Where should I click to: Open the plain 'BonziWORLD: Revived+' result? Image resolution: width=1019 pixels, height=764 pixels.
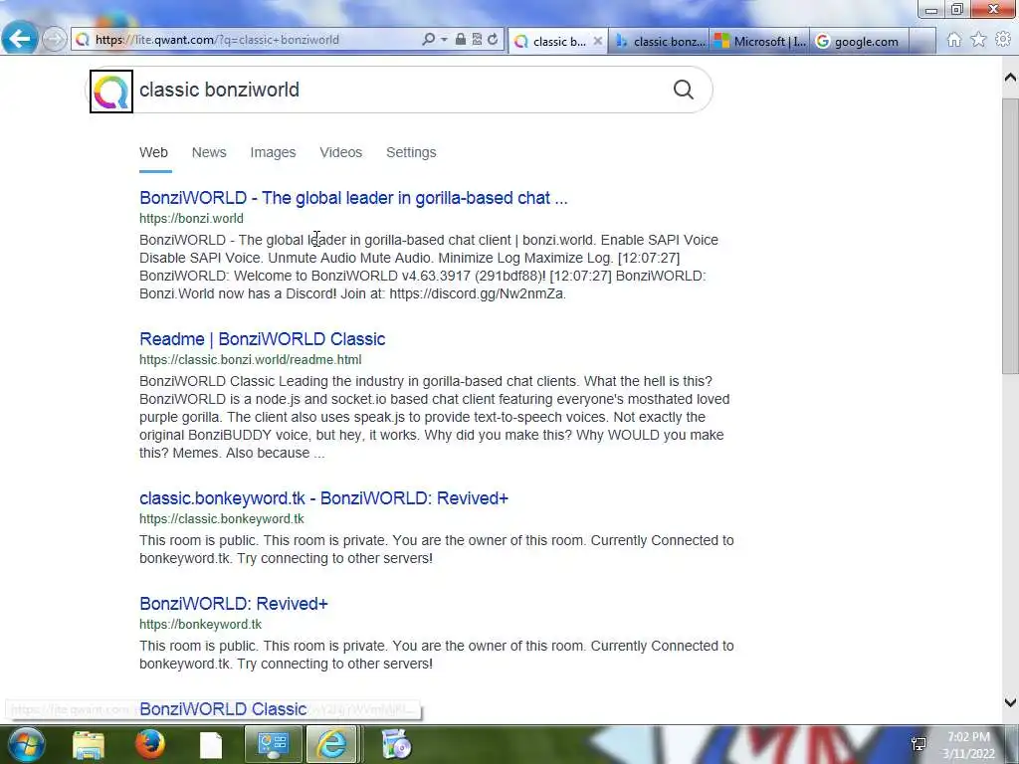pos(234,604)
